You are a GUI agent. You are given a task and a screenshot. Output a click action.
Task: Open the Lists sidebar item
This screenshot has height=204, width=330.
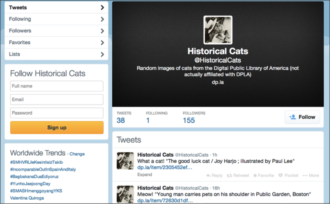point(57,54)
